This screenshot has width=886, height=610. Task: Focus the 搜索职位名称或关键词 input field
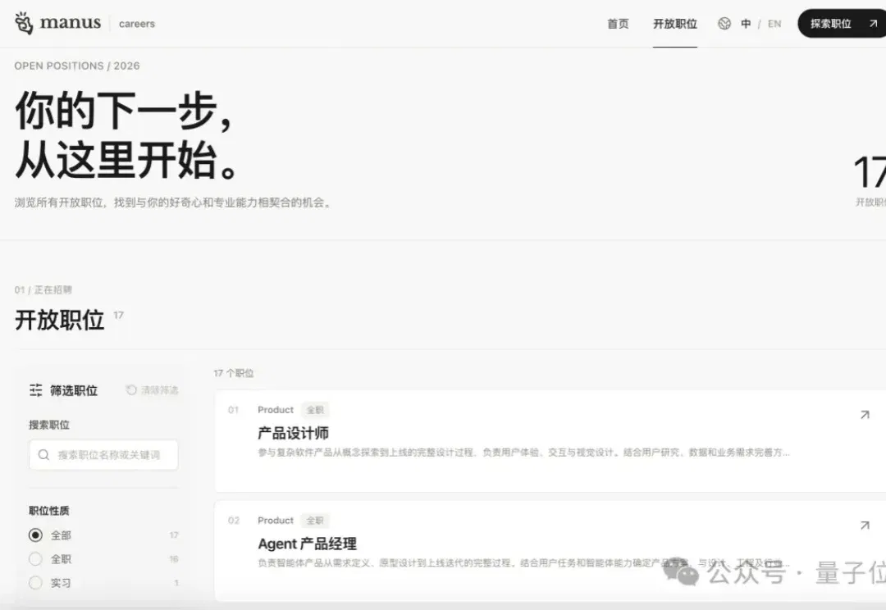pyautogui.click(x=103, y=455)
